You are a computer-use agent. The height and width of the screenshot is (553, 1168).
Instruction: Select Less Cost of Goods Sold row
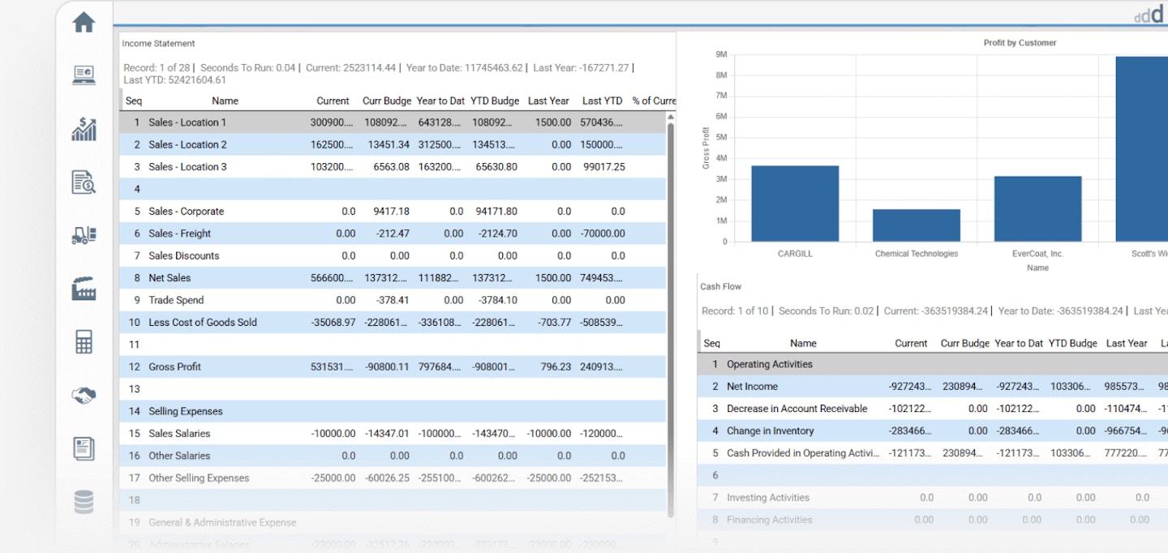pos(393,322)
